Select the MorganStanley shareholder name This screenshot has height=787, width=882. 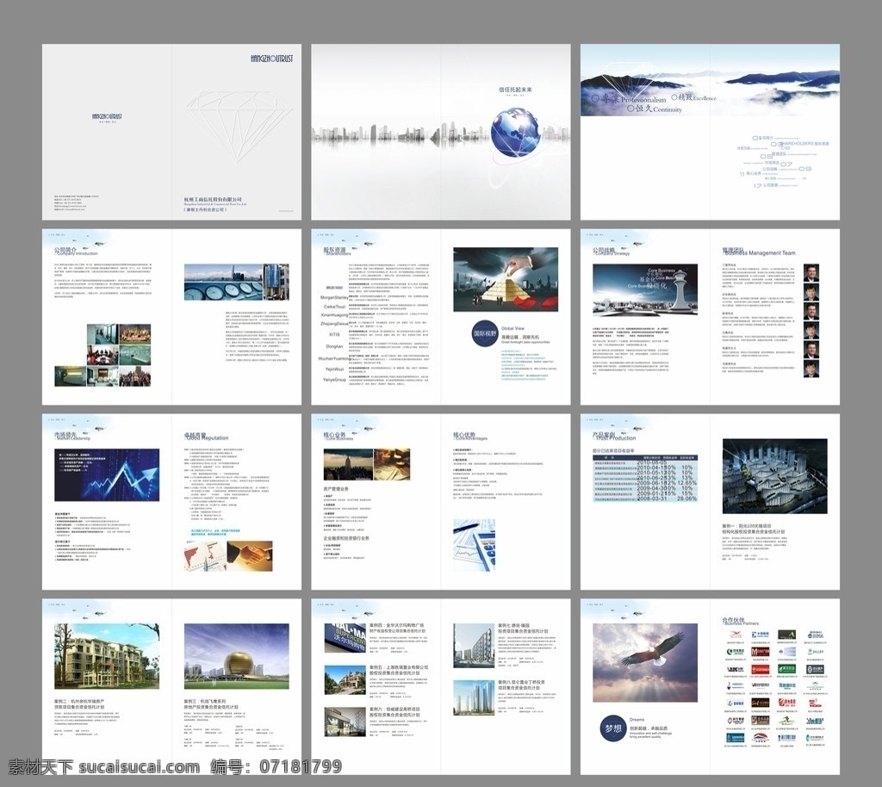(334, 297)
